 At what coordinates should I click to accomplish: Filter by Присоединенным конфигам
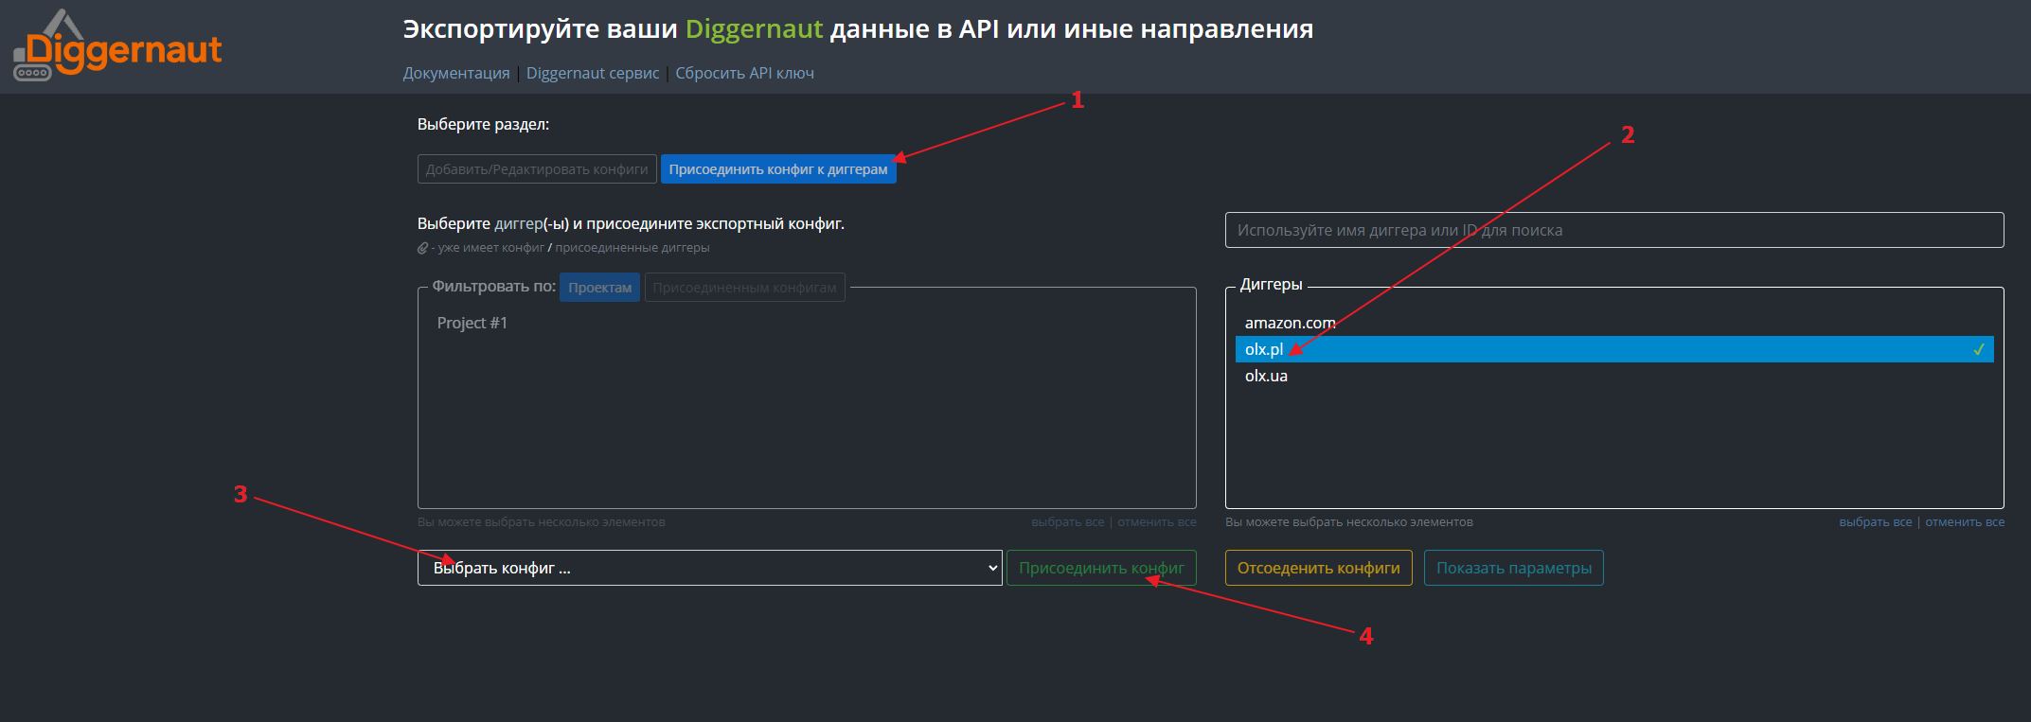click(745, 288)
